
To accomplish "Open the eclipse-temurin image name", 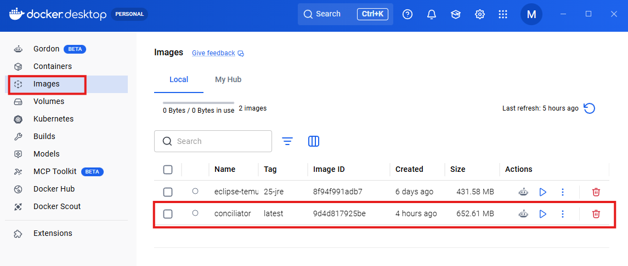I will pyautogui.click(x=236, y=192).
